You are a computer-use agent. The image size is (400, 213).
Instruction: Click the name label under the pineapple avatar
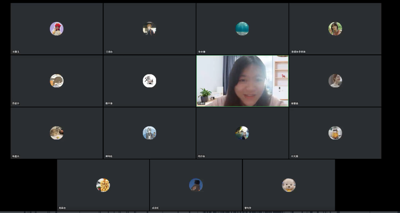pos(62,208)
